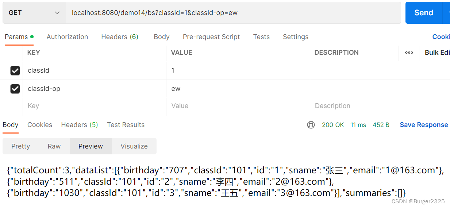450x208 pixels.
Task: Uncheck the classId-op parameter checkbox
Action: point(15,89)
